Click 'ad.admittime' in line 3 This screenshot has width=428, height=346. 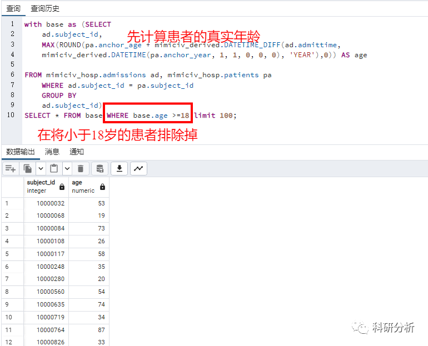tap(311, 45)
